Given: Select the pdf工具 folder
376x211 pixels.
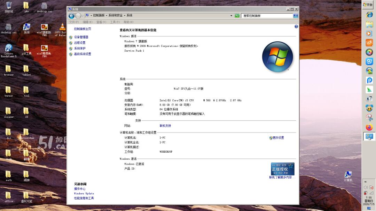Looking at the screenshot, I should [26, 50].
